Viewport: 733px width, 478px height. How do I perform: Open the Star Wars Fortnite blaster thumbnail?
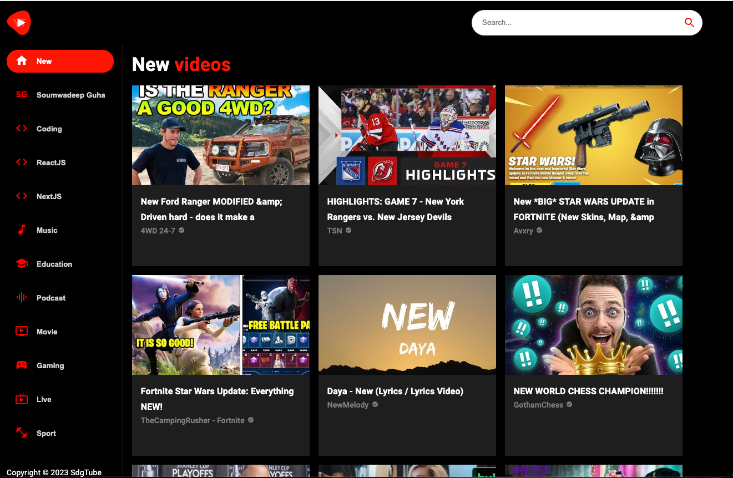[594, 135]
